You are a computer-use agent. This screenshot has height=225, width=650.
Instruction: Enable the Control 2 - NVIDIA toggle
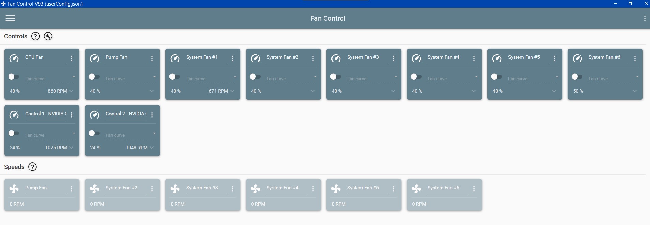tap(94, 133)
